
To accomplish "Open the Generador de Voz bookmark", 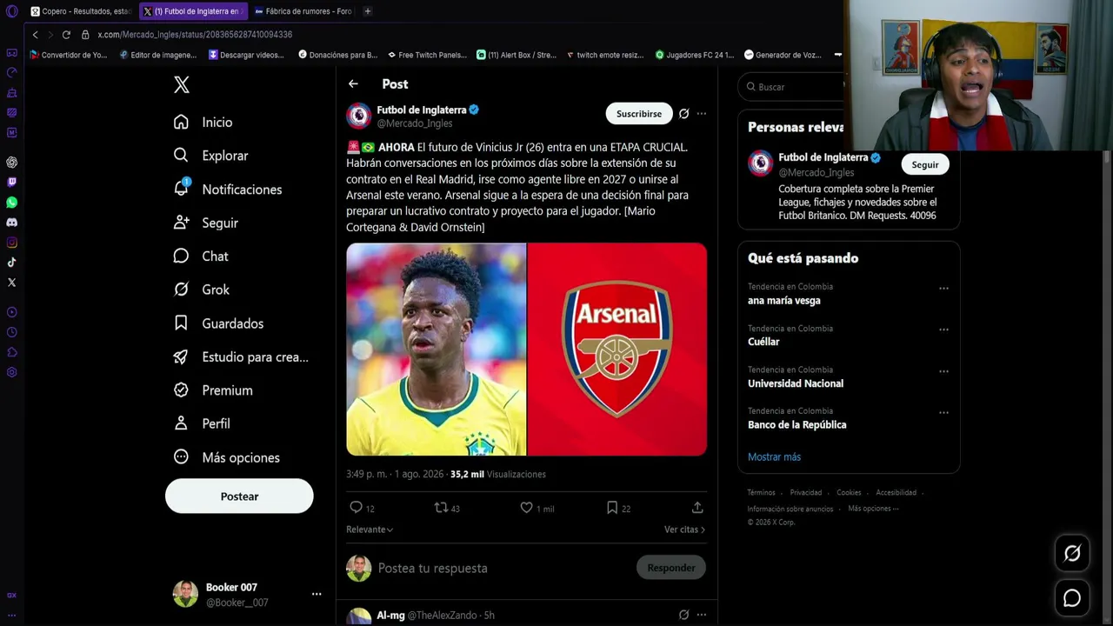I will coord(783,55).
